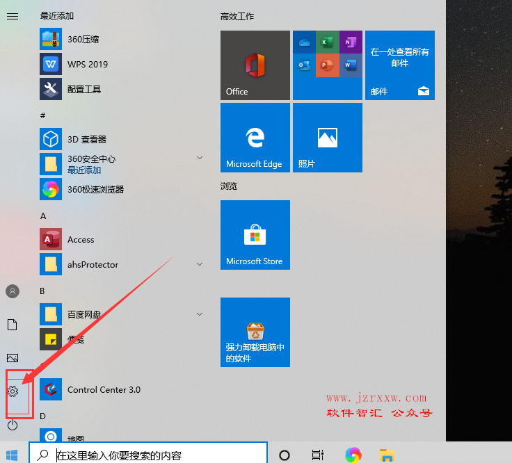Click the 最近添加 section header
512x463 pixels.
point(57,16)
